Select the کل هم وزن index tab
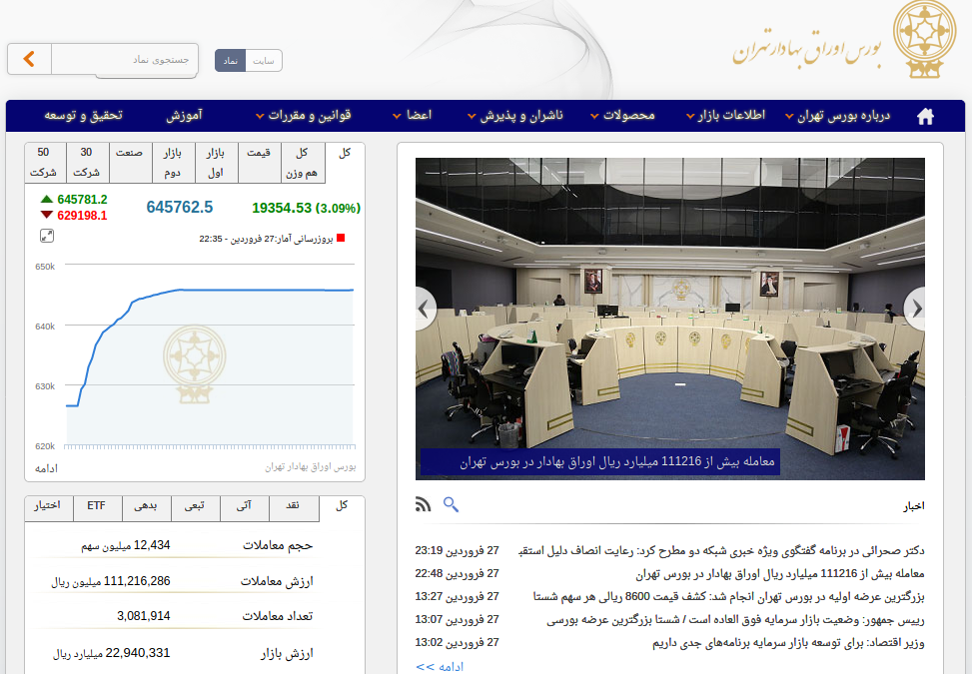 pos(302,163)
